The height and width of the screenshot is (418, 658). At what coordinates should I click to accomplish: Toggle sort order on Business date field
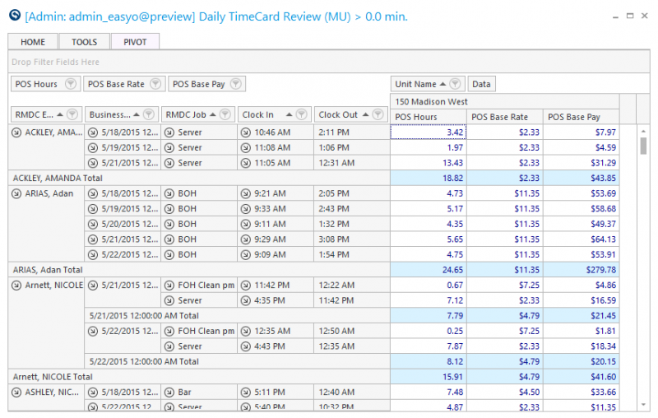(x=137, y=114)
